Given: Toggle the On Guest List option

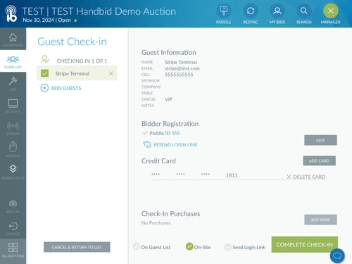Looking at the screenshot, I should pos(136,246).
